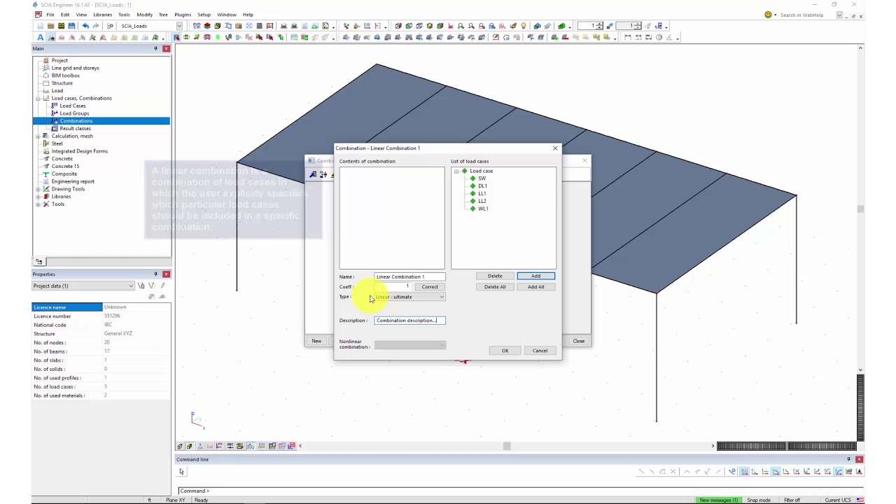Click the Redo arrow in the toolbar
The width and height of the screenshot is (896, 504).
coord(96,26)
